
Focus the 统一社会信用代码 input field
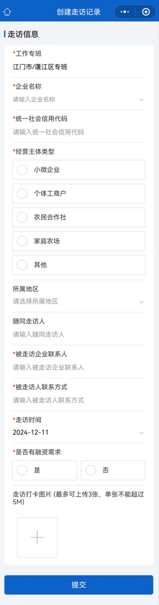pyautogui.click(x=79, y=132)
